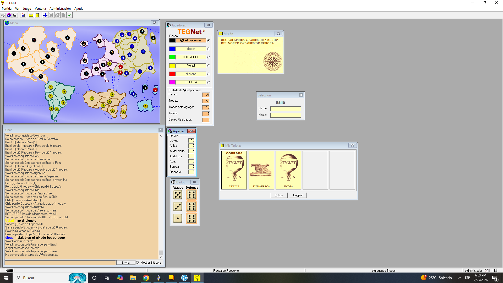Click chat scrollbar up arrow
Image resolution: width=503 pixels, height=283 pixels.
click(x=161, y=136)
